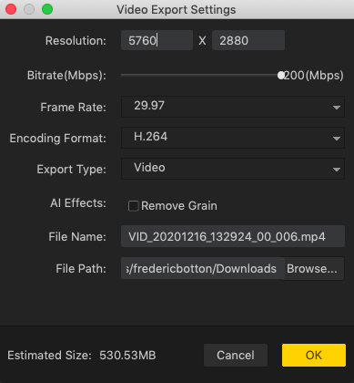
Task: Click the yellow OK button
Action: 314,355
